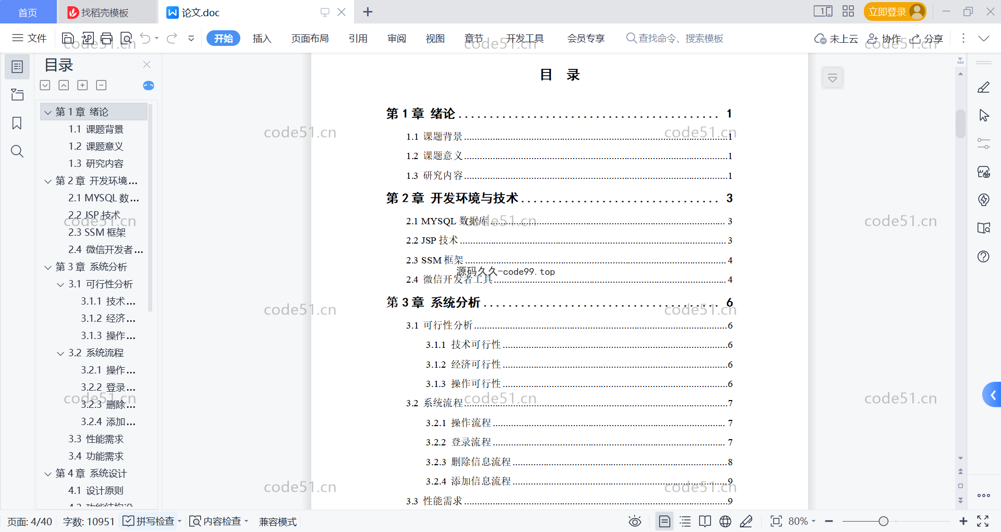Viewport: 1001px width, 532px height.
Task: Open the reading book icon in the right sidebar
Action: [984, 228]
